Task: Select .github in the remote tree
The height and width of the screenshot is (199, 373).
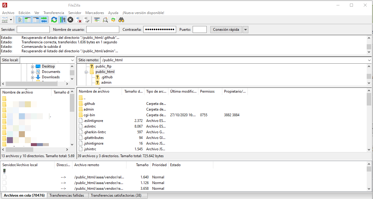Action: (x=107, y=77)
